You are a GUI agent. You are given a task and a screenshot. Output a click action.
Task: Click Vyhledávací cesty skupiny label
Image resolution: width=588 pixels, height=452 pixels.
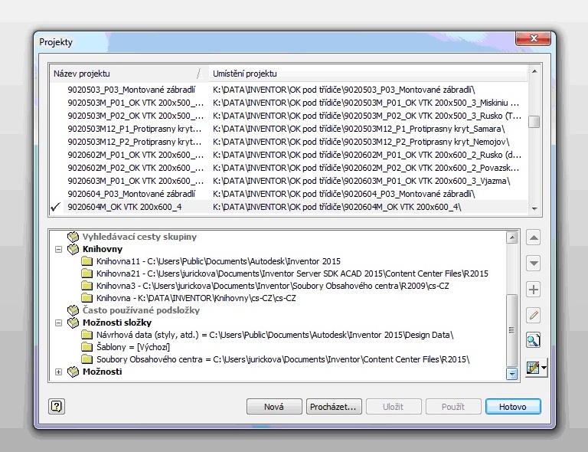139,237
